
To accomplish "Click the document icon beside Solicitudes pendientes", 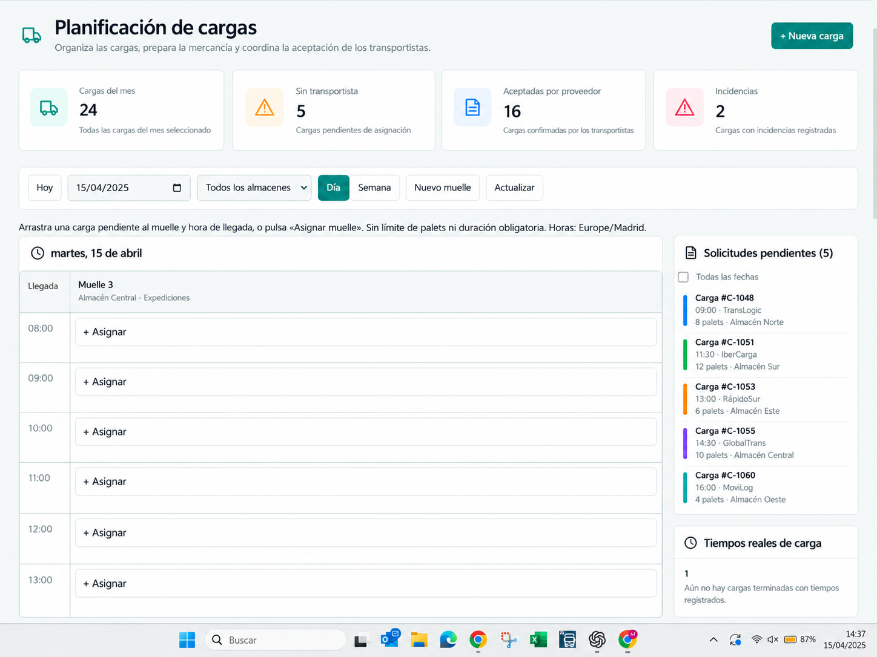I will pyautogui.click(x=690, y=253).
